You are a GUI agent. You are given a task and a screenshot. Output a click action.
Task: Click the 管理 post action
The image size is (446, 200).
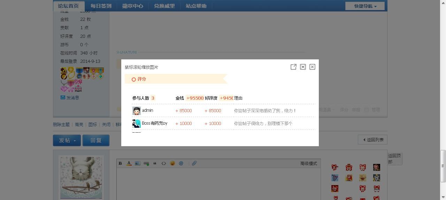tap(376, 110)
